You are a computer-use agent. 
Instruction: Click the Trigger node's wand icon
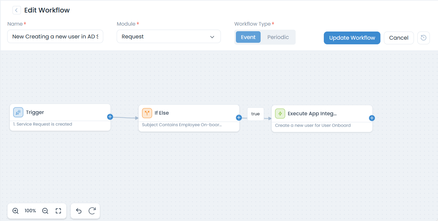[x=18, y=112]
